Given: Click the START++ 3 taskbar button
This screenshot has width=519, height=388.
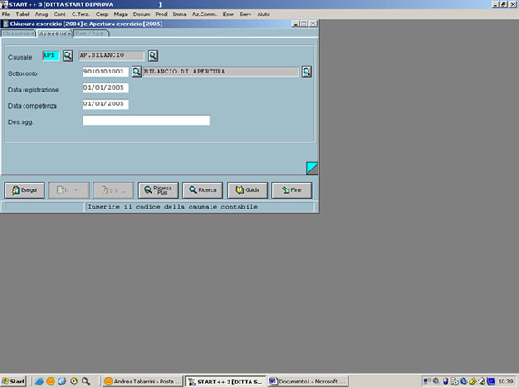Looking at the screenshot, I should pos(225,382).
